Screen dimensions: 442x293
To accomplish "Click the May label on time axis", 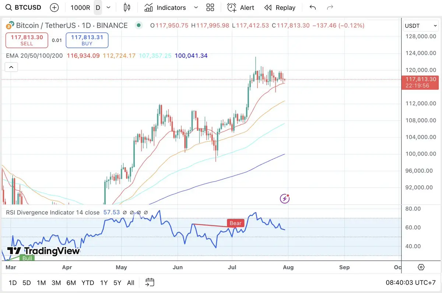I will pyautogui.click(x=121, y=267).
